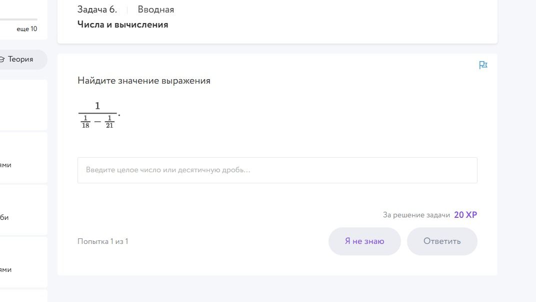This screenshot has height=302, width=536.
Task: Select the first sidebar card ending in "ями"
Action: point(23,157)
